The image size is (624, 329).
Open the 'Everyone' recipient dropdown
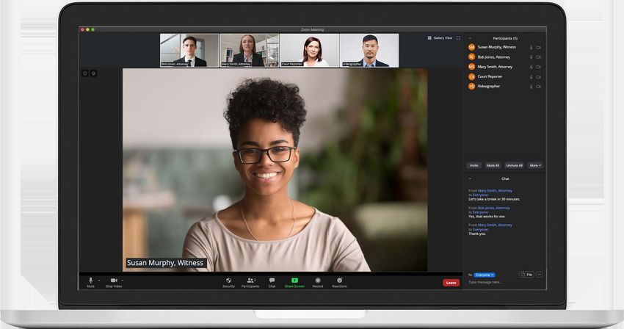pyautogui.click(x=485, y=275)
